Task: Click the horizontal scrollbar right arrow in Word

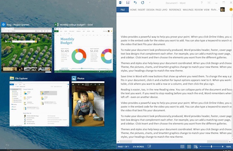Action: pyautogui.click(x=230, y=142)
